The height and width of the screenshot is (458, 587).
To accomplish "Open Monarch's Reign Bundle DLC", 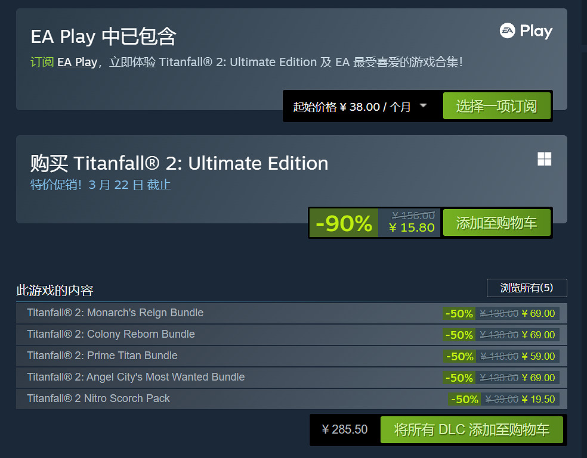I will pyautogui.click(x=115, y=313).
